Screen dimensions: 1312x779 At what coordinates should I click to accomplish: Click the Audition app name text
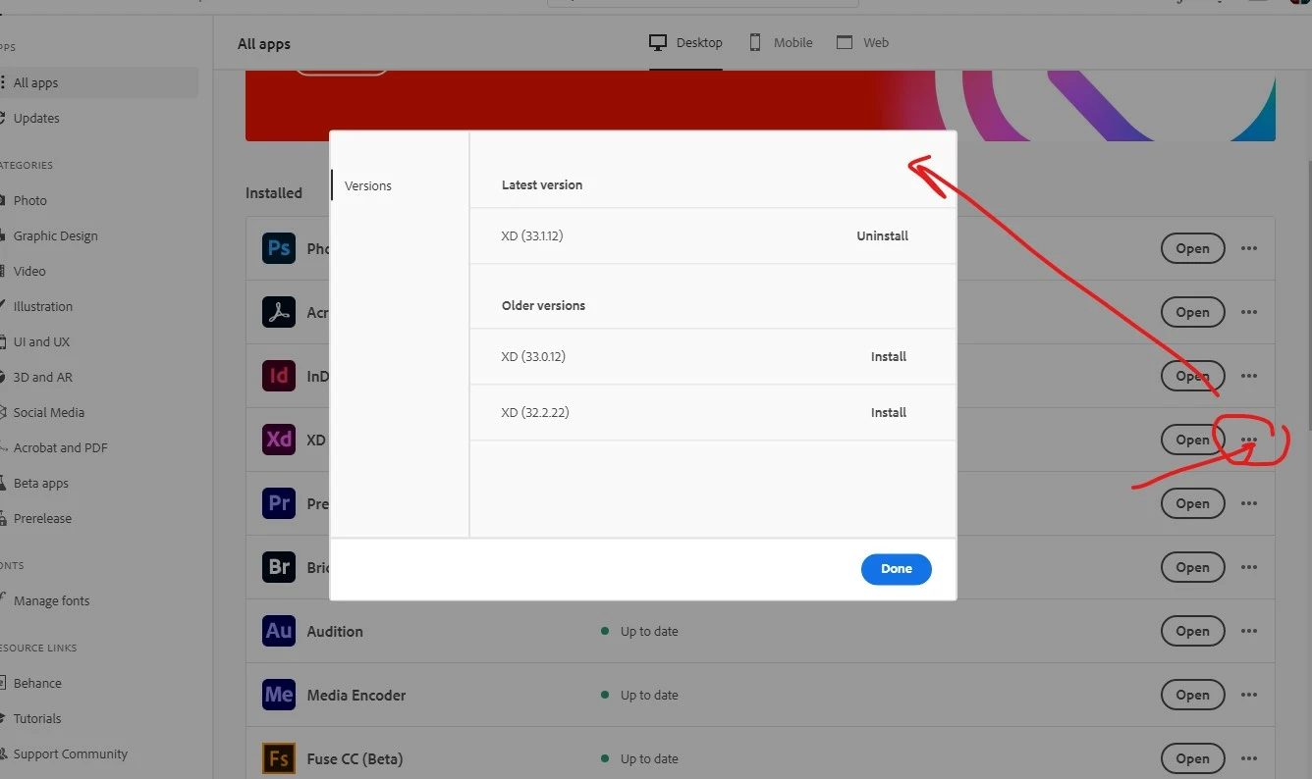click(x=335, y=632)
